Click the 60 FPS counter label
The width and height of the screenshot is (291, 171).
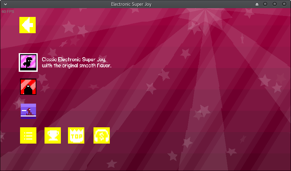pos(8,12)
